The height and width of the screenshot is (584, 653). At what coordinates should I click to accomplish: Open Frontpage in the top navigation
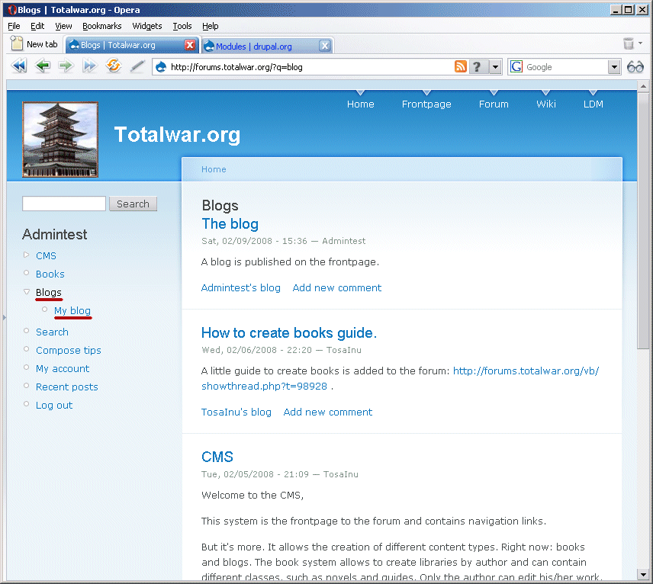click(x=426, y=104)
